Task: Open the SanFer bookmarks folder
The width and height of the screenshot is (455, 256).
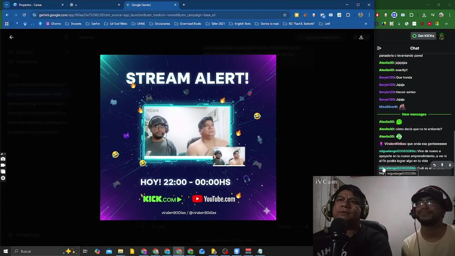Action: 93,24
